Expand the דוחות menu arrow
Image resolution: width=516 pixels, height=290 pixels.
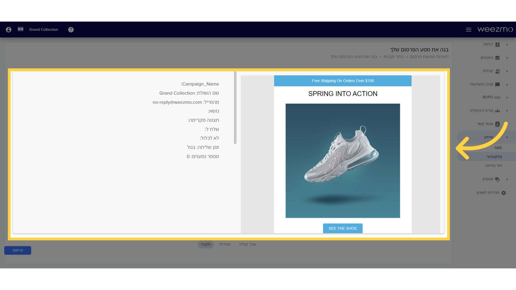pos(507,45)
